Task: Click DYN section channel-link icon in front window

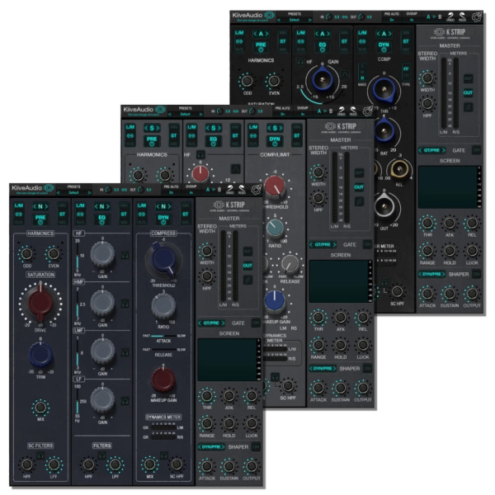Action: [142, 214]
